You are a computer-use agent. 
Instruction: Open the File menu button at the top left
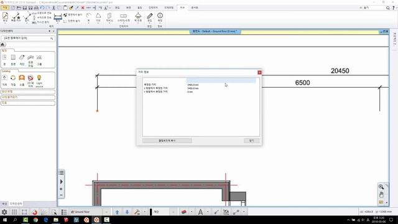pyautogui.click(x=5, y=8)
